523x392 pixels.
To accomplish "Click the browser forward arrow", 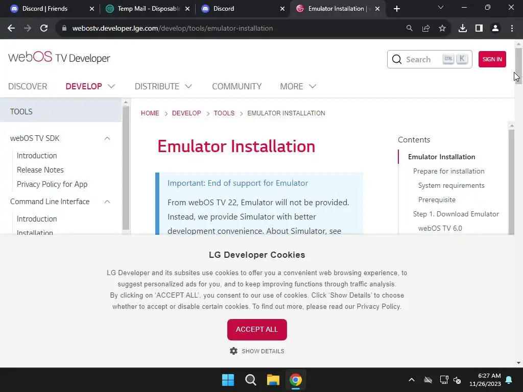I will coord(28,29).
